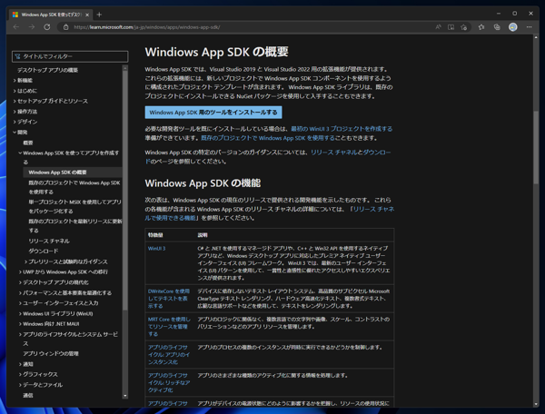
Task: Focus the タイトルでフィルター filter box
Action: click(70, 56)
